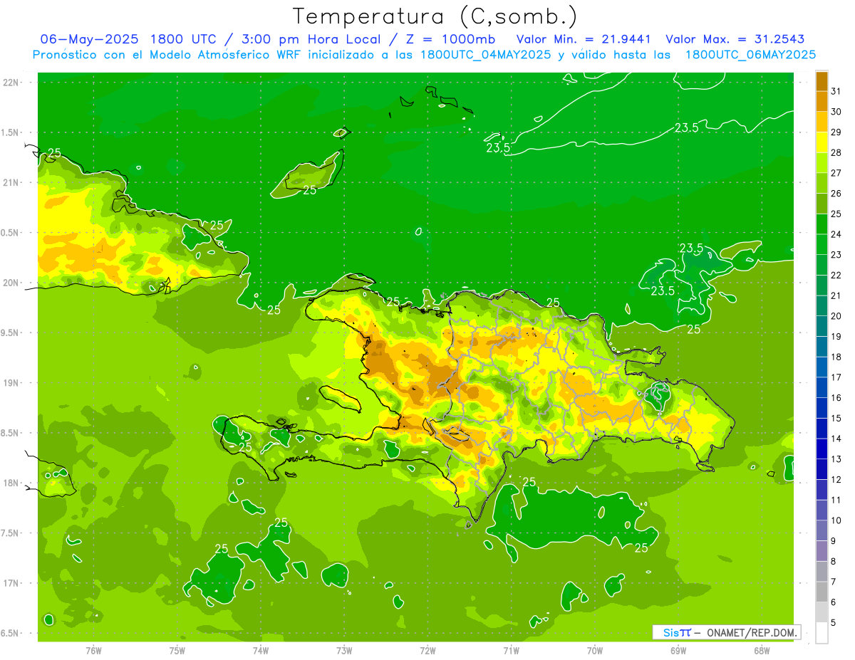Click the green legend swatch between 24 and 25
This screenshot has width=855, height=660.
pyautogui.click(x=822, y=224)
